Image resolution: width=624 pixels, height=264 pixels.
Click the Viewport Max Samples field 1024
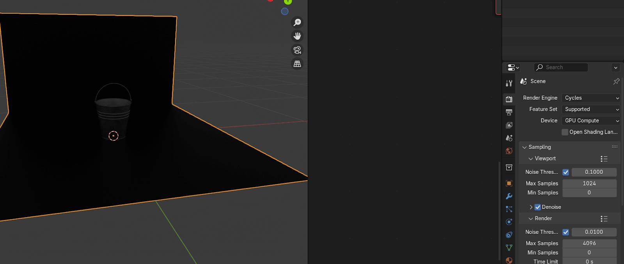point(589,183)
